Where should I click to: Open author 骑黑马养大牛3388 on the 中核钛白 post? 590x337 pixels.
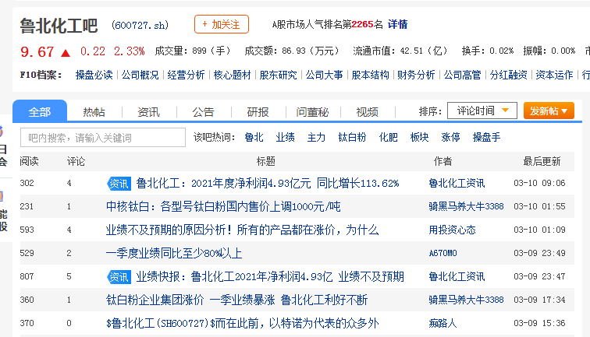(x=466, y=207)
